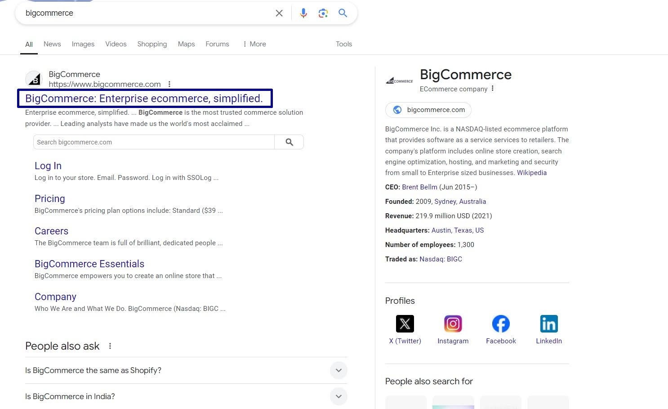668x409 pixels.
Task: Open the Instagram profile icon
Action: tap(453, 324)
